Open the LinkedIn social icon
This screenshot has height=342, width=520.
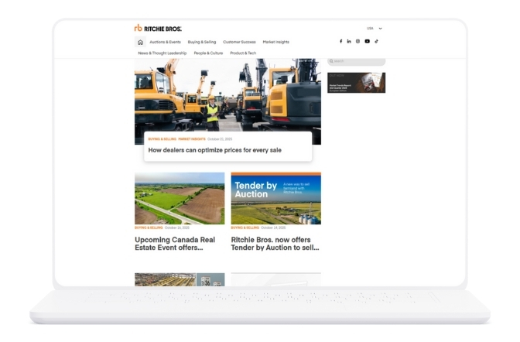[x=349, y=42]
